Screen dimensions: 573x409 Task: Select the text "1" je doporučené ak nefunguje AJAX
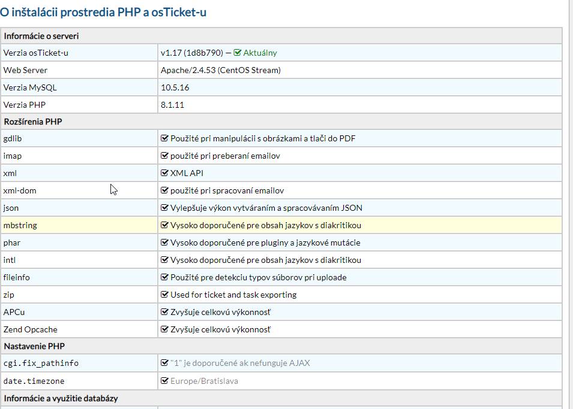(240, 363)
